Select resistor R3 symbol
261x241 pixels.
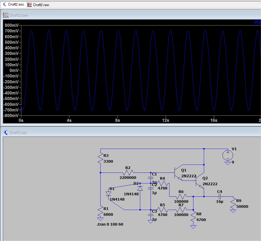[100, 158]
